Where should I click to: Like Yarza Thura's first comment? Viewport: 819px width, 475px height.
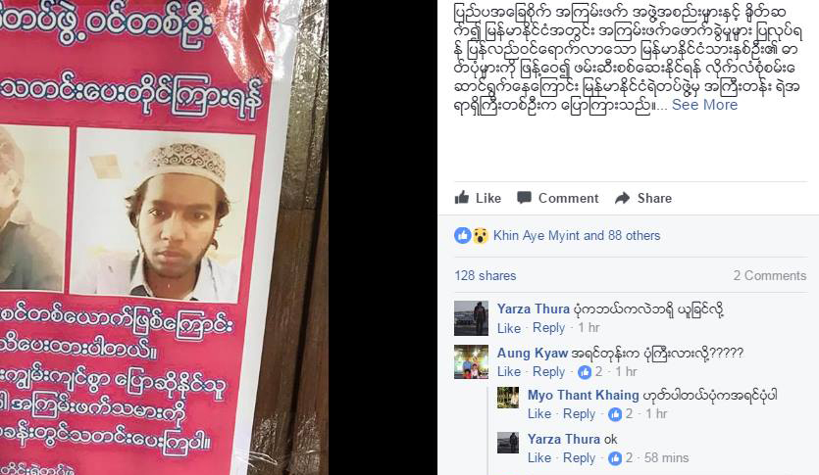point(509,328)
